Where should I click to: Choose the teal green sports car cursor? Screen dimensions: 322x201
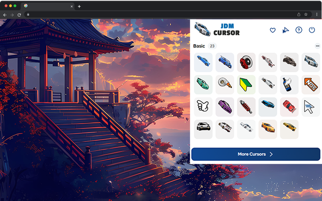coord(203,85)
